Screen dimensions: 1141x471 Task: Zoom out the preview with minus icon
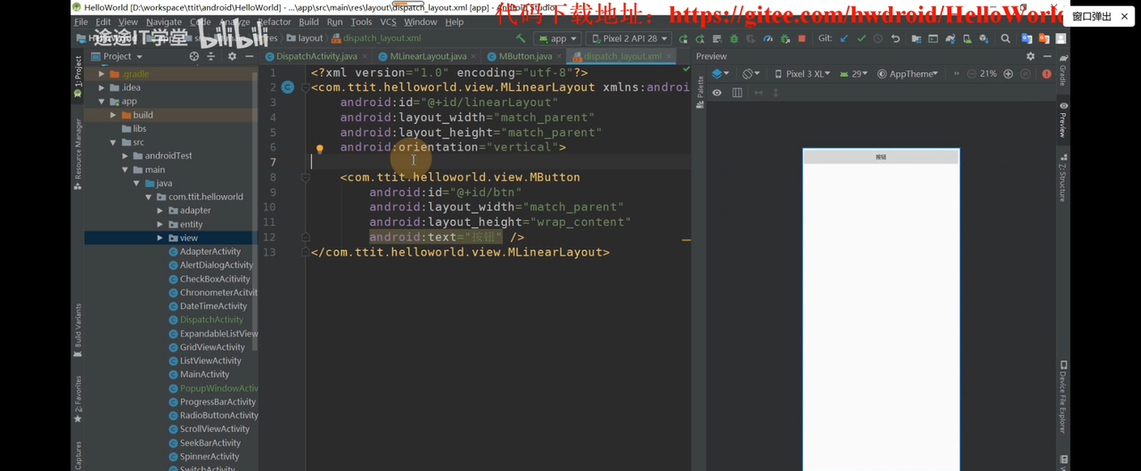(972, 74)
